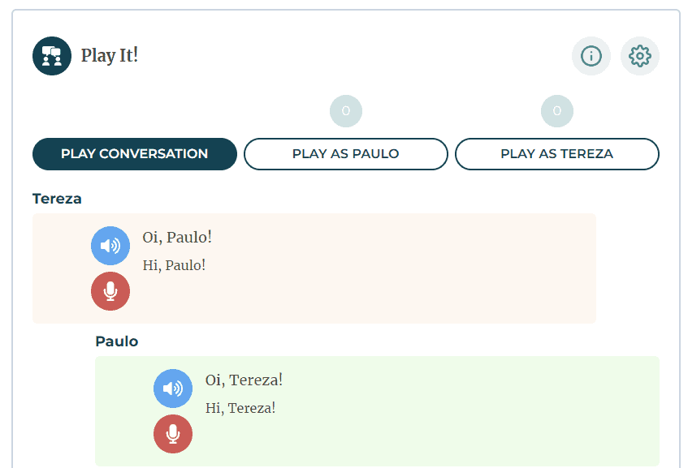688x468 pixels.
Task: Select Play as Tereza
Action: 557,154
